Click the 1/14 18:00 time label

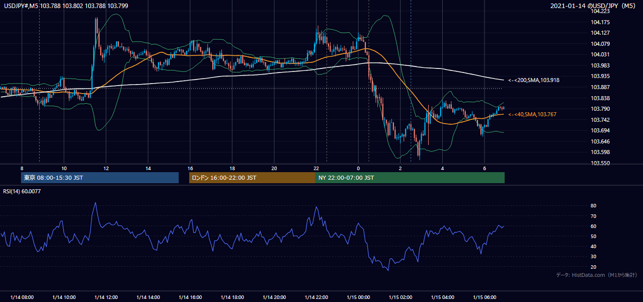232,297
